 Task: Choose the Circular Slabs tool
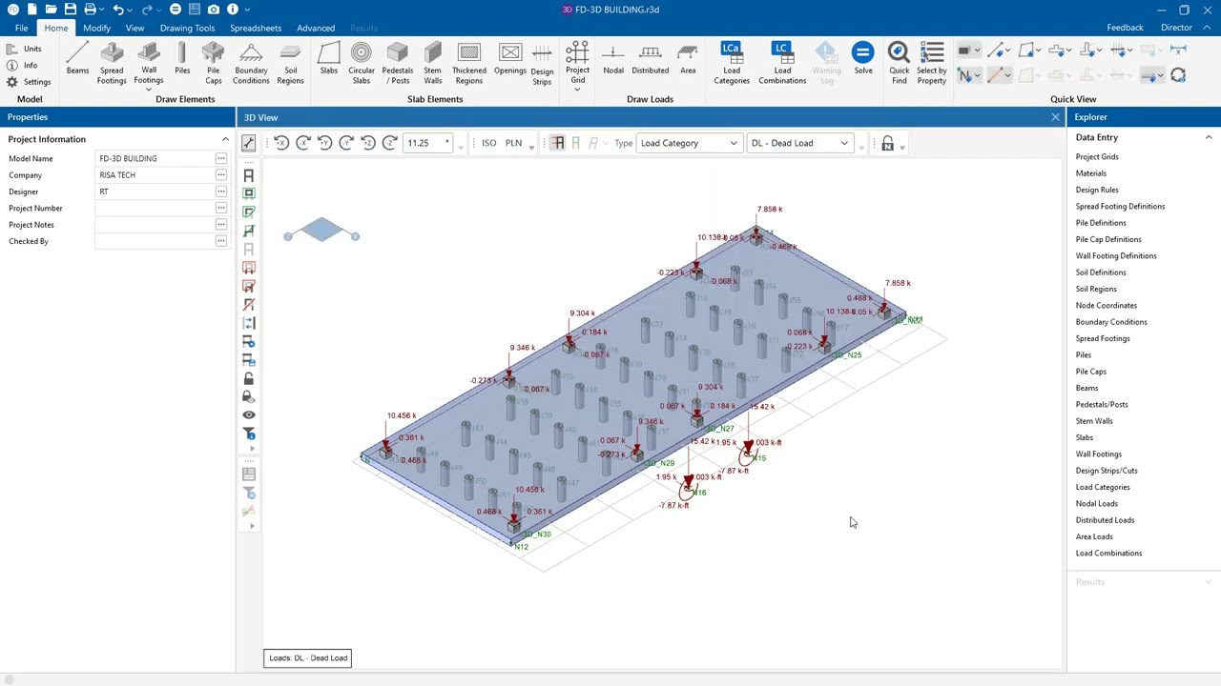[362, 64]
